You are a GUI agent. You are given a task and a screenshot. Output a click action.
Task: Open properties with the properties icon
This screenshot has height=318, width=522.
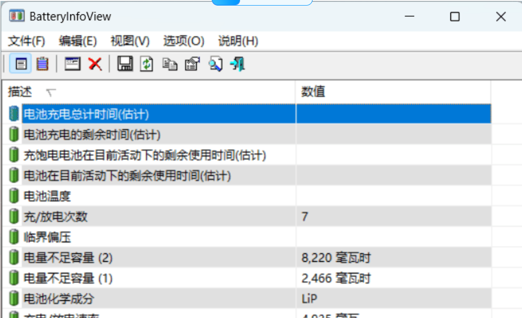[192, 65]
